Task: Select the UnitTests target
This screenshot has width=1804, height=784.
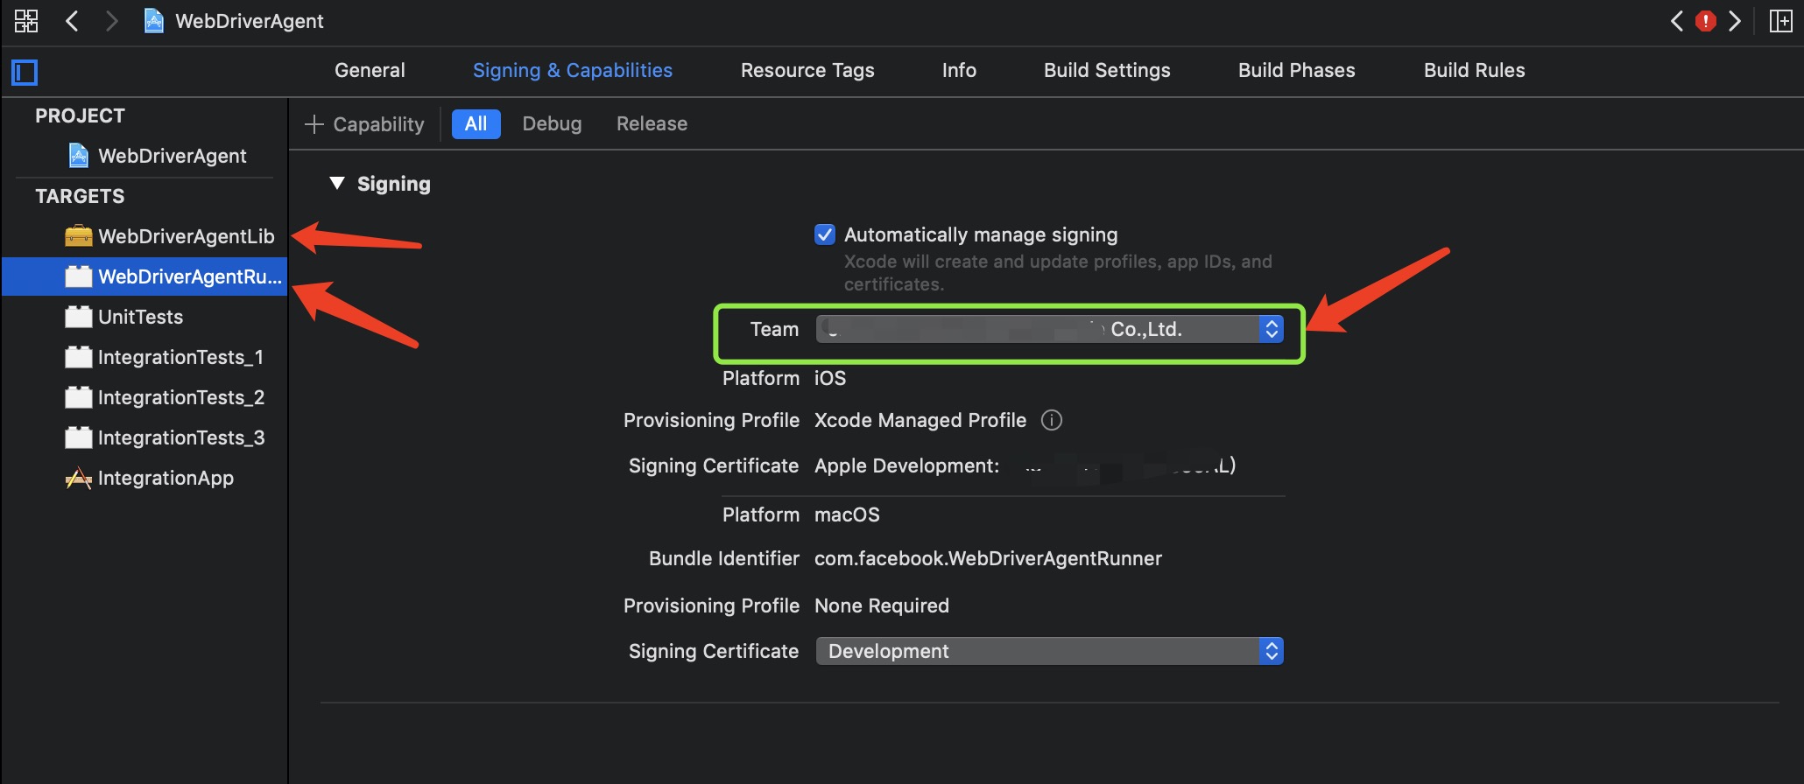Action: [x=145, y=317]
